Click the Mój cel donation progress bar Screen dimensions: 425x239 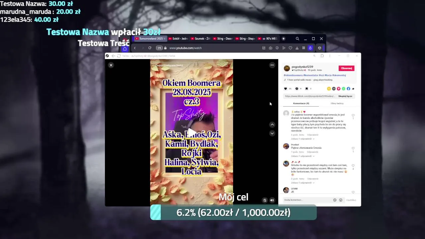pyautogui.click(x=233, y=212)
